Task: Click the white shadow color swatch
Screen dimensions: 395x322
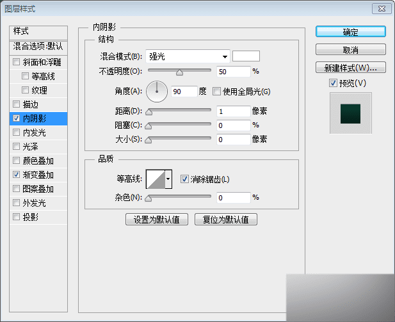Action: coord(246,56)
